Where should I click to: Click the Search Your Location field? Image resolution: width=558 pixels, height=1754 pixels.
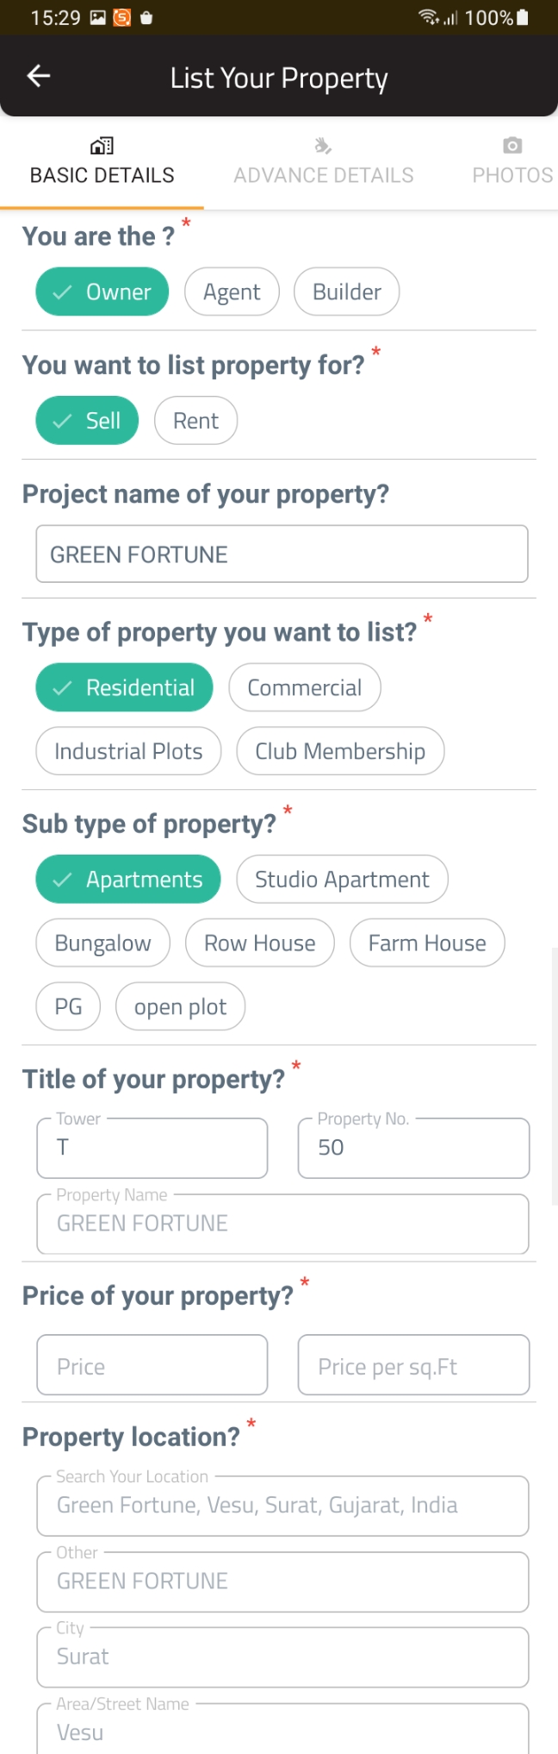(x=282, y=1506)
